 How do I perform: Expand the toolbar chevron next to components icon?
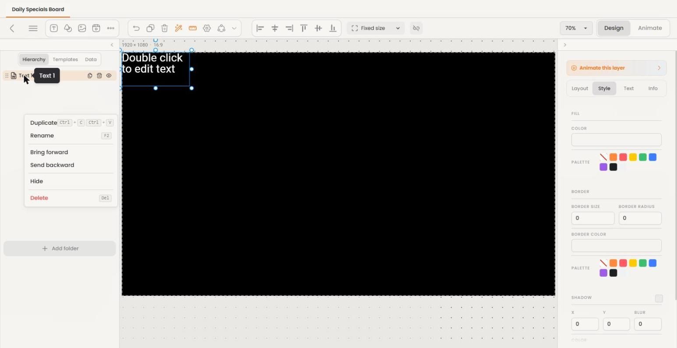click(234, 28)
